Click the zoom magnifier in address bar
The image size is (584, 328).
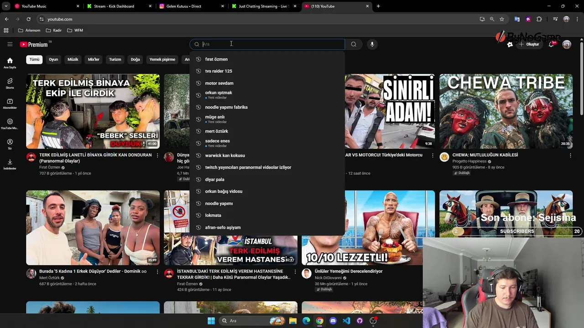coord(492,19)
